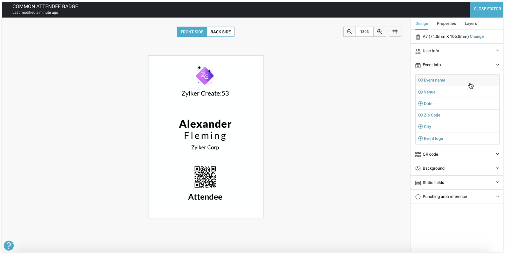505x254 pixels.
Task: Click the Static fields section icon
Action: pos(418,183)
